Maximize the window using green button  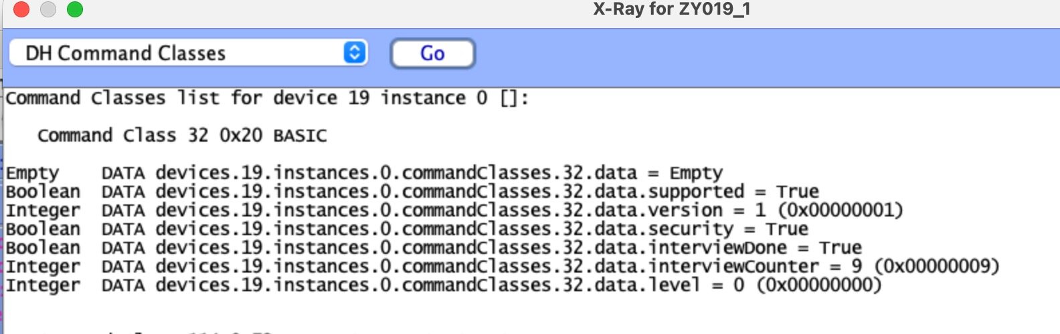[75, 9]
